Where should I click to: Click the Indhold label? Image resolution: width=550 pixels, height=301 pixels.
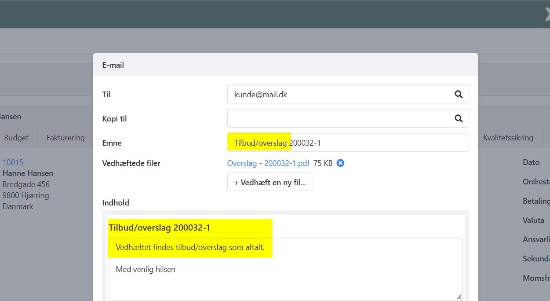[116, 203]
